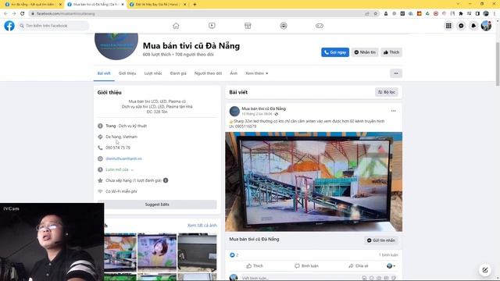The width and height of the screenshot is (500, 281).
Task: Select the Giới thiệu tab
Action: pyautogui.click(x=127, y=73)
